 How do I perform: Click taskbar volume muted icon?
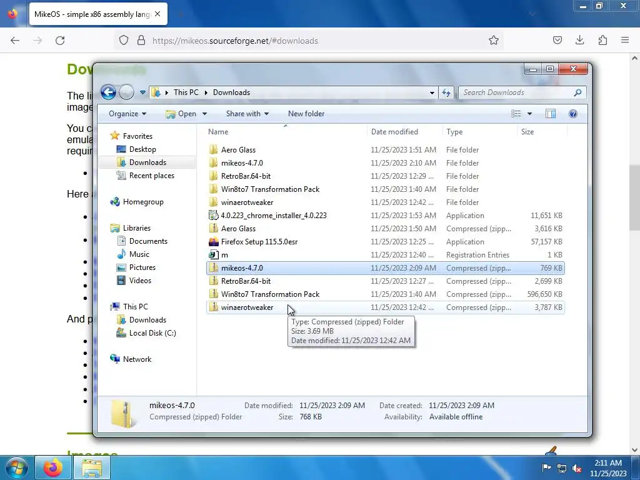click(577, 468)
